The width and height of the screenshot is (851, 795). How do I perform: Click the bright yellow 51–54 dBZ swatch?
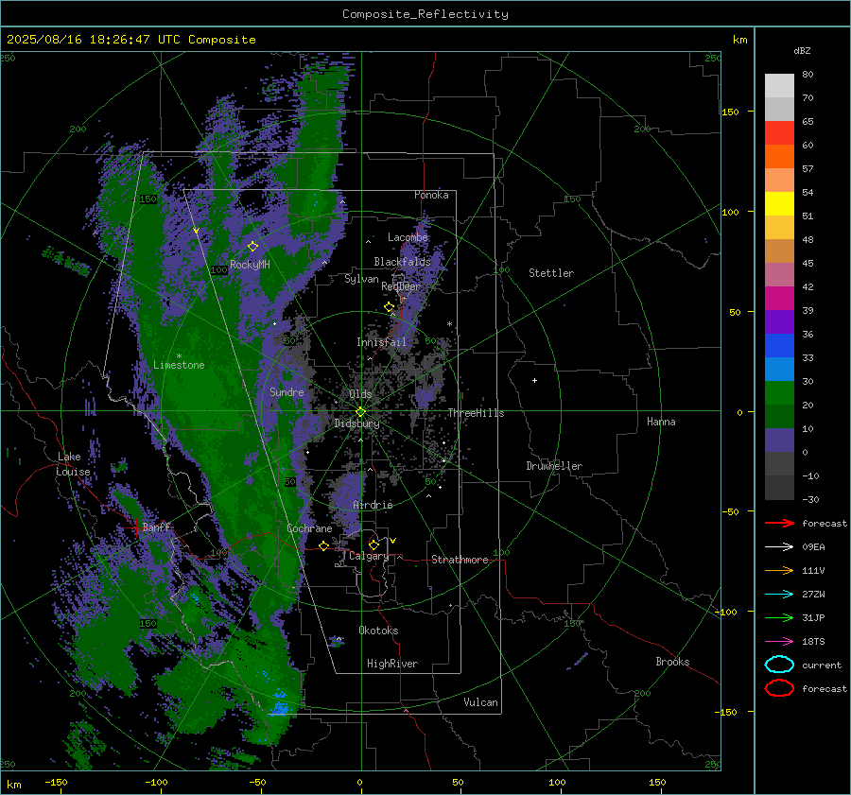pos(779,204)
